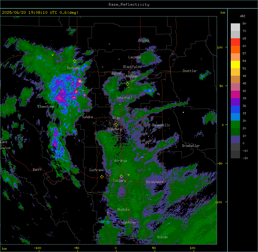This screenshot has height=252, width=258.
Task: Click the Lacombe city label
Action: click(135, 57)
